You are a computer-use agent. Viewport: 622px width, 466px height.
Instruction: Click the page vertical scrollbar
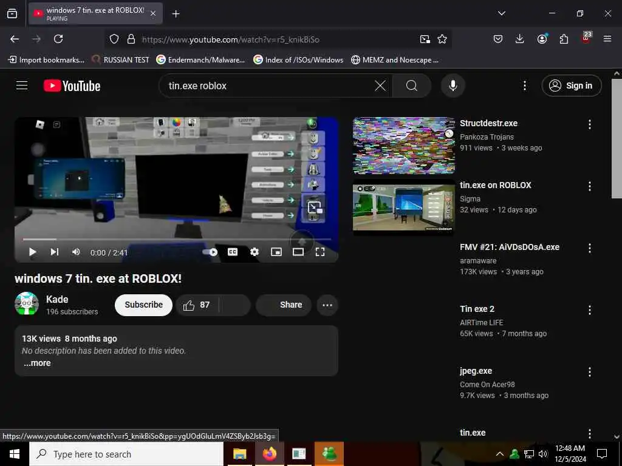(617, 138)
